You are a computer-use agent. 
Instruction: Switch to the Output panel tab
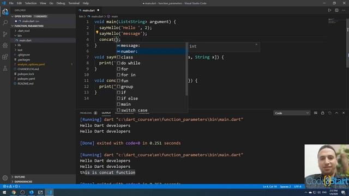106,113
